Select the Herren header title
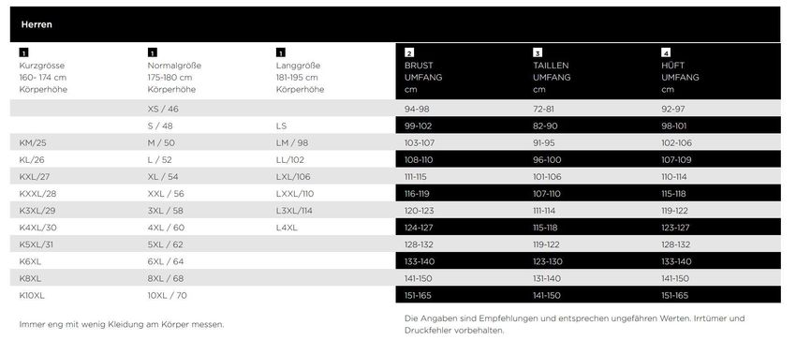Viewport: 796px width, 340px height. tap(37, 24)
